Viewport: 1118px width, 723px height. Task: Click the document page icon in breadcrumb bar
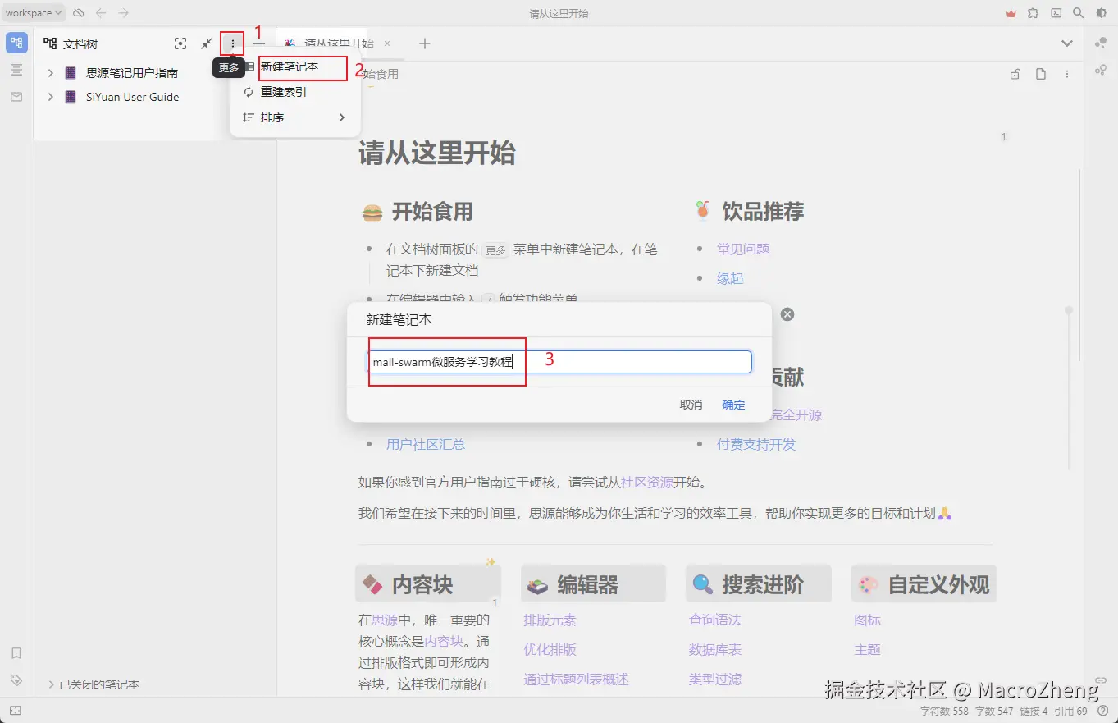click(1041, 74)
